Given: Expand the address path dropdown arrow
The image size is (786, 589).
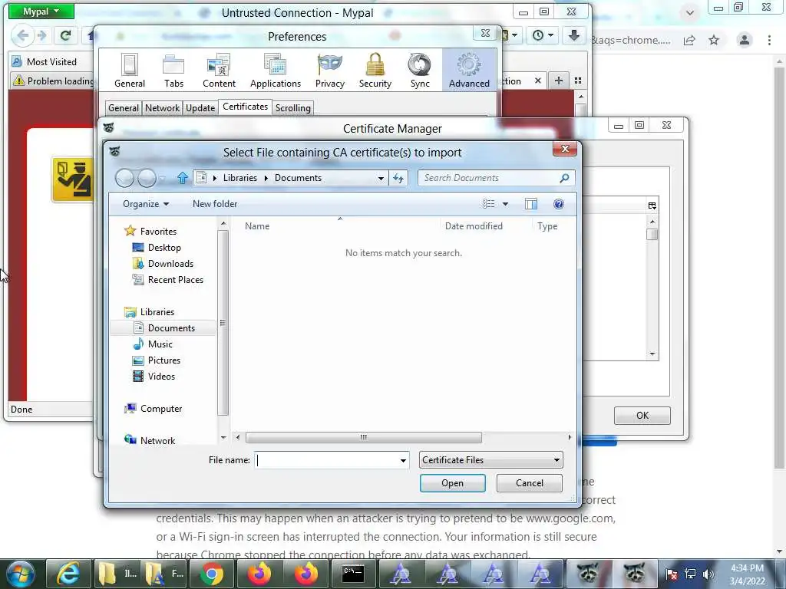Looking at the screenshot, I should point(381,178).
